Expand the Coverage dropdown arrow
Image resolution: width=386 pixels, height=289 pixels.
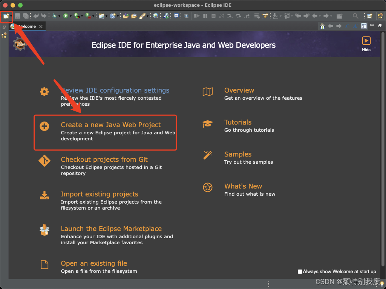click(82, 17)
